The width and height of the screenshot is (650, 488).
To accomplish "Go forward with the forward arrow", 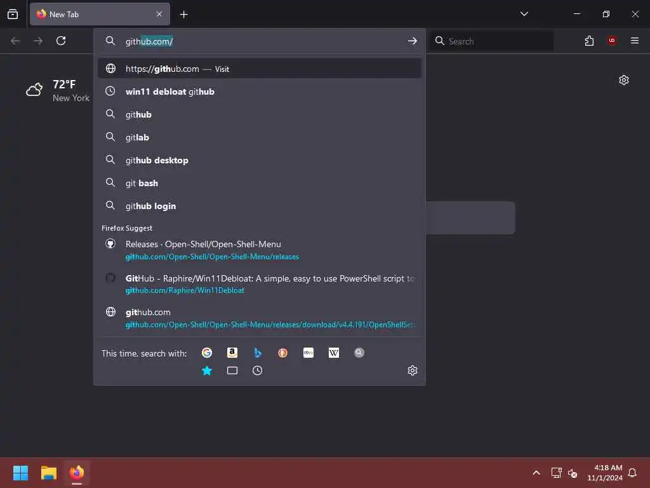I will click(38, 41).
